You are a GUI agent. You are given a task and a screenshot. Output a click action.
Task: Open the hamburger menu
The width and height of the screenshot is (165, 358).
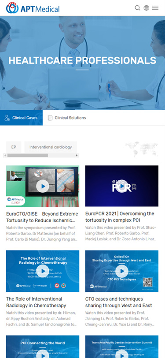pyautogui.click(x=155, y=8)
